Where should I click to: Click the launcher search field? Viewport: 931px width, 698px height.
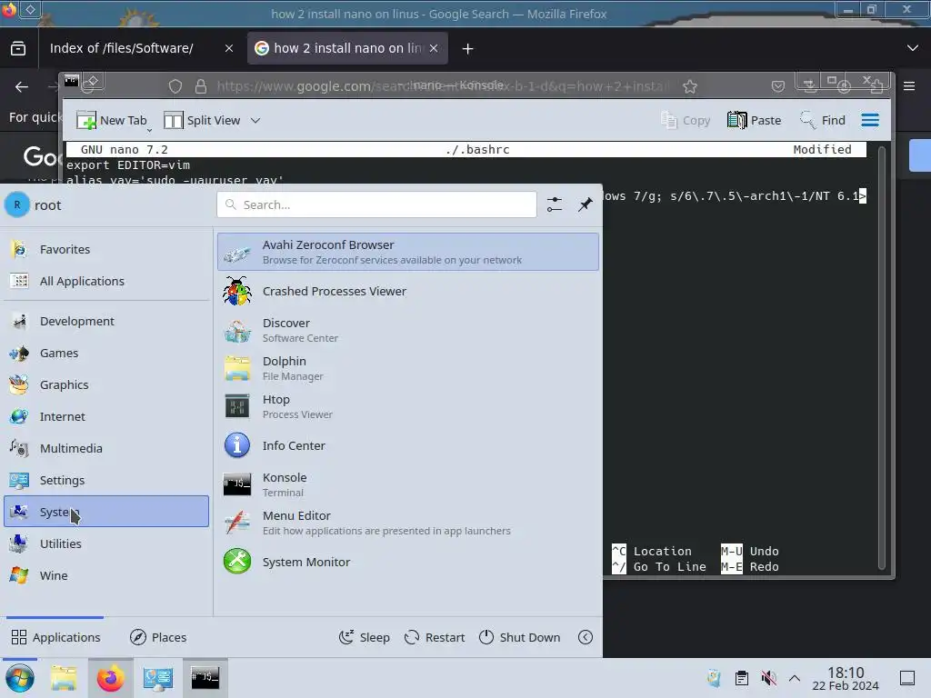[x=376, y=204]
